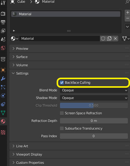Grab the Settings panel drag handle
The image size is (130, 166).
click(127, 73)
